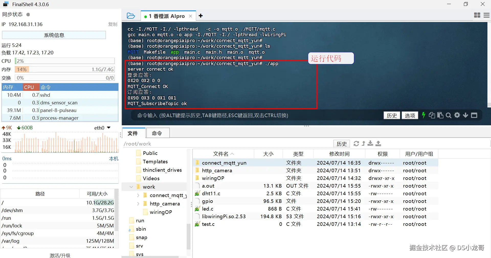The height and width of the screenshot is (258, 491).
Task: Click 复制 to copy the IP address
Action: [113, 24]
